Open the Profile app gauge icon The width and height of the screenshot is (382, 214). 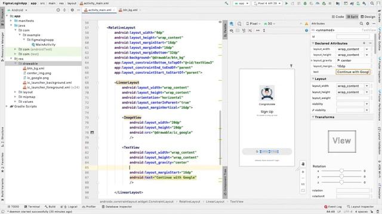[x=318, y=4]
